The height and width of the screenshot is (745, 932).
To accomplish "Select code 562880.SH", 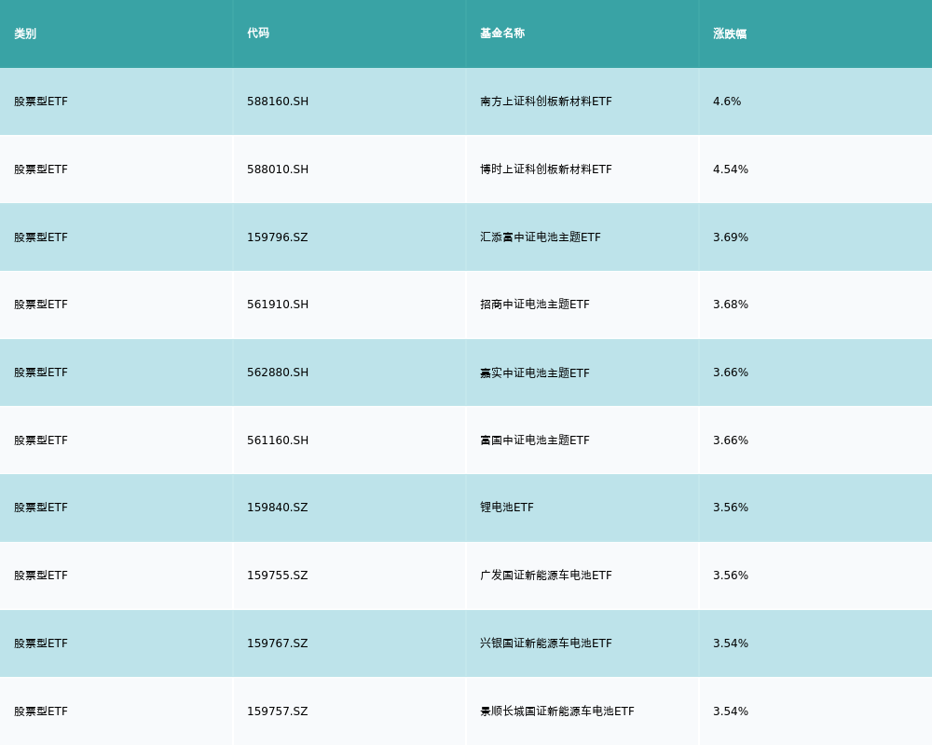I will click(278, 372).
